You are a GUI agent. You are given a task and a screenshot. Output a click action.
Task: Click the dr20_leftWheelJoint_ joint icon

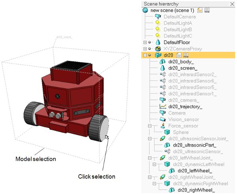tap(163, 158)
